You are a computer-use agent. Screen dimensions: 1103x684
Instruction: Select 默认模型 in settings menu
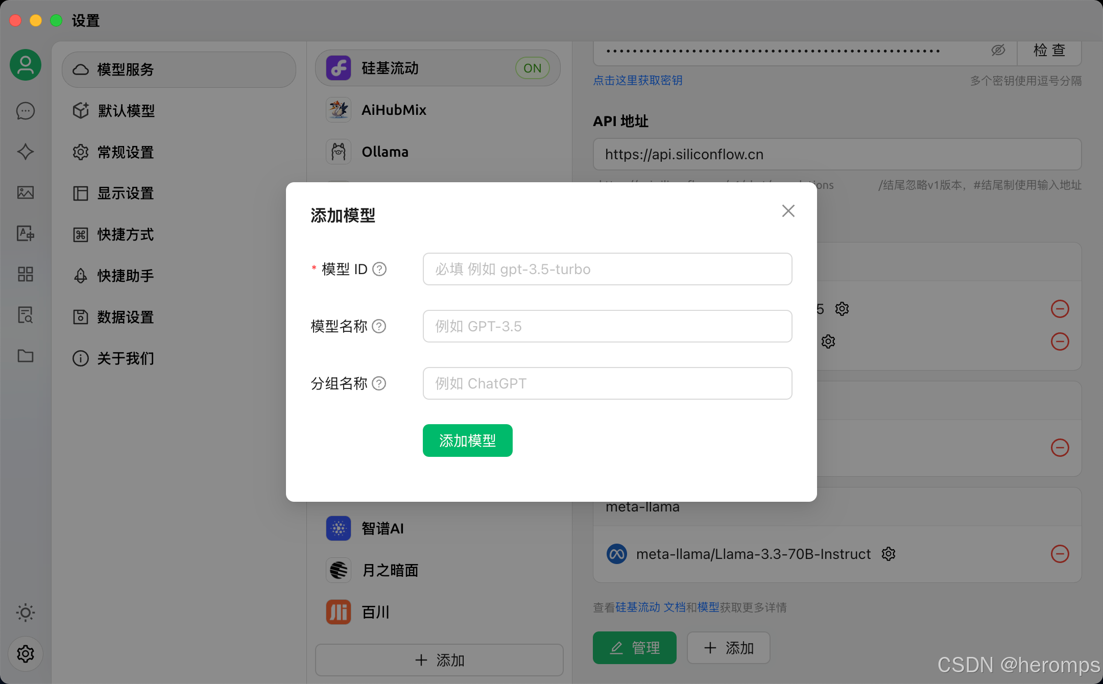[126, 111]
